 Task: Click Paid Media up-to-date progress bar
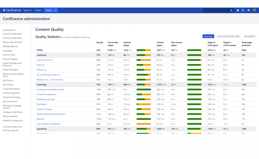pyautogui.click(x=144, y=104)
